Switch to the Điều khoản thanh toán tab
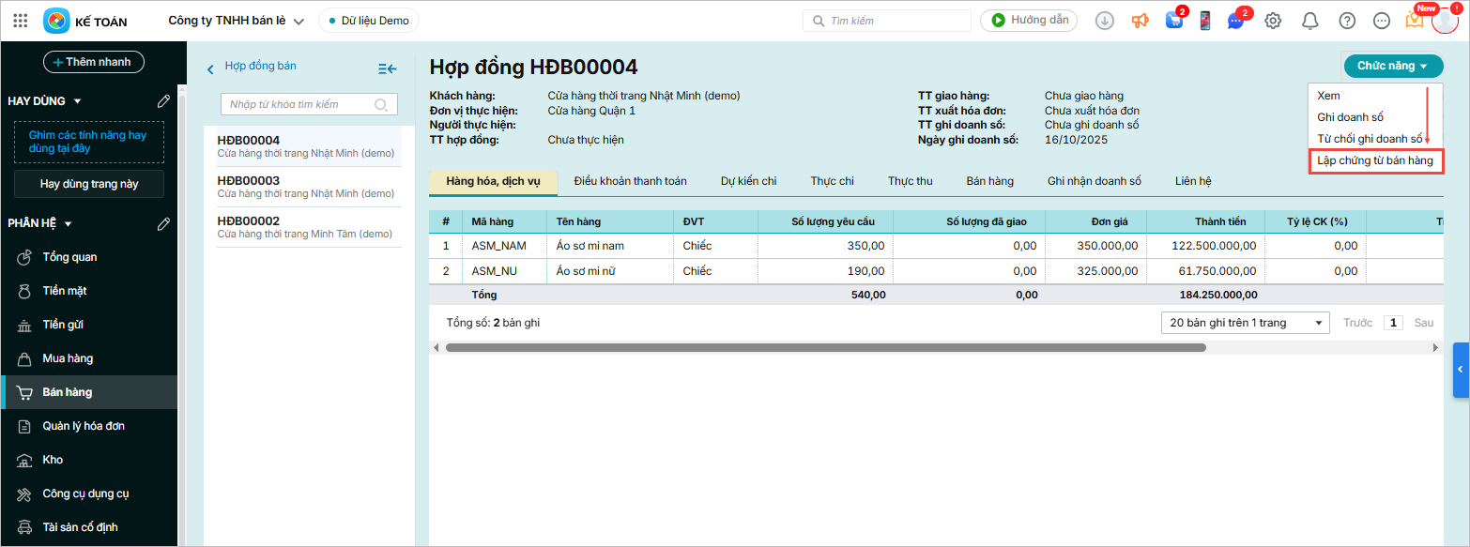 630,181
